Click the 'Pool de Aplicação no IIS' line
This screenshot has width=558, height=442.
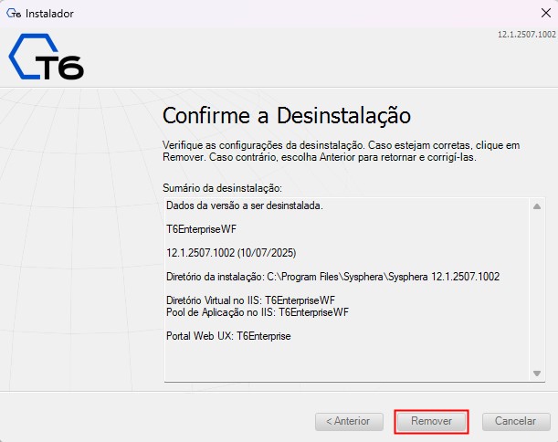coord(258,312)
